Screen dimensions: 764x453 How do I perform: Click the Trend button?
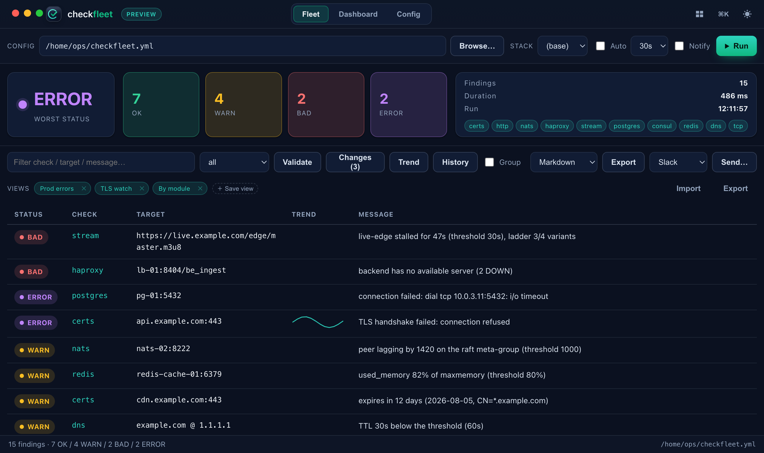pyautogui.click(x=409, y=162)
